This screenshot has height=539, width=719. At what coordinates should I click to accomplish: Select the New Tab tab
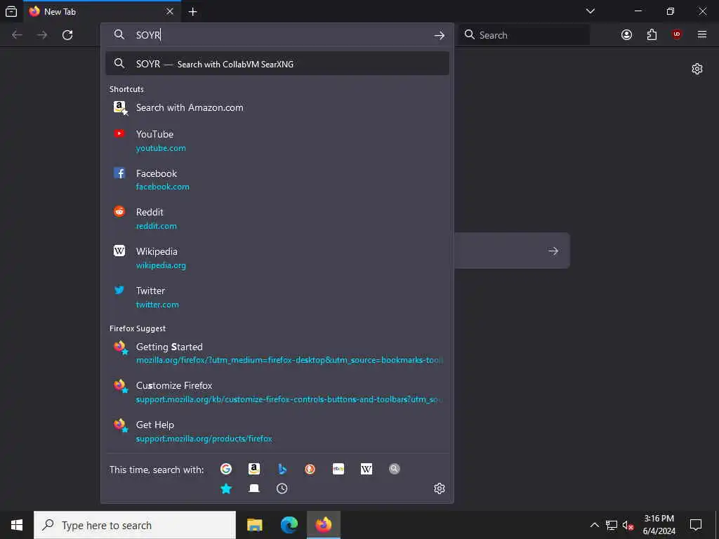click(x=102, y=11)
